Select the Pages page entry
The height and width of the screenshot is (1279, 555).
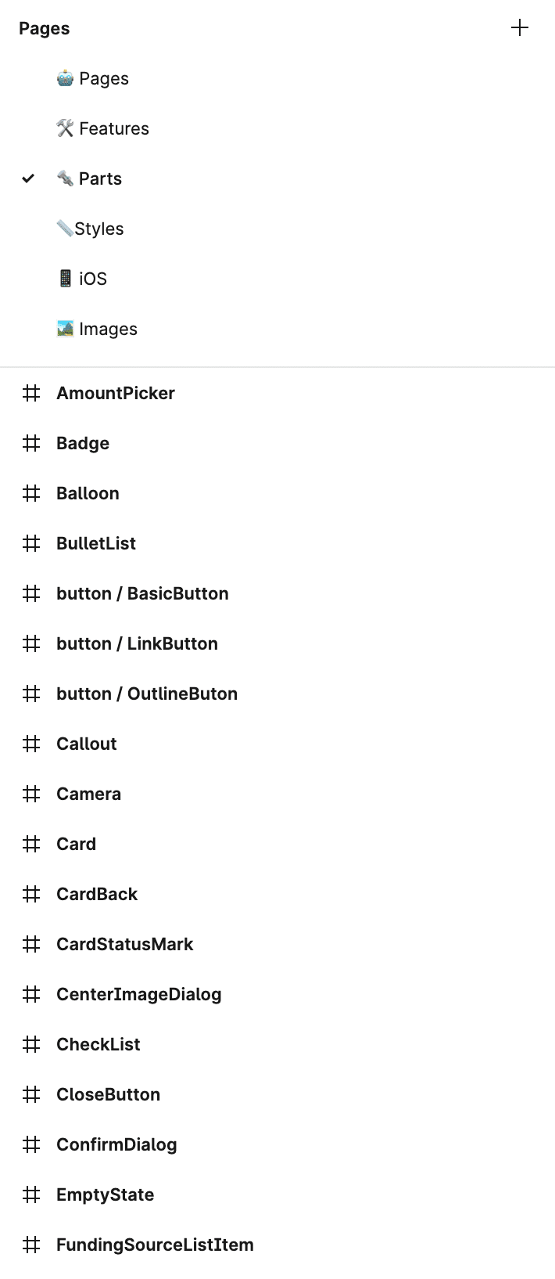(92, 78)
